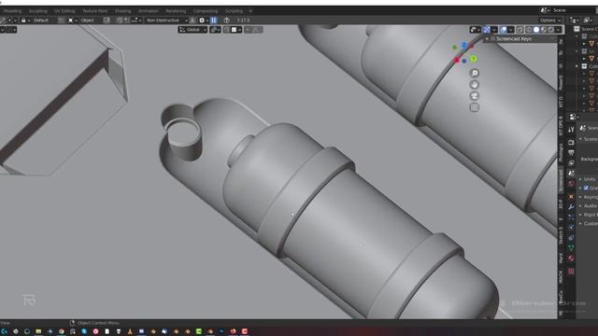
Task: Switch perspective/orthographic grid icon
Action: (x=474, y=107)
